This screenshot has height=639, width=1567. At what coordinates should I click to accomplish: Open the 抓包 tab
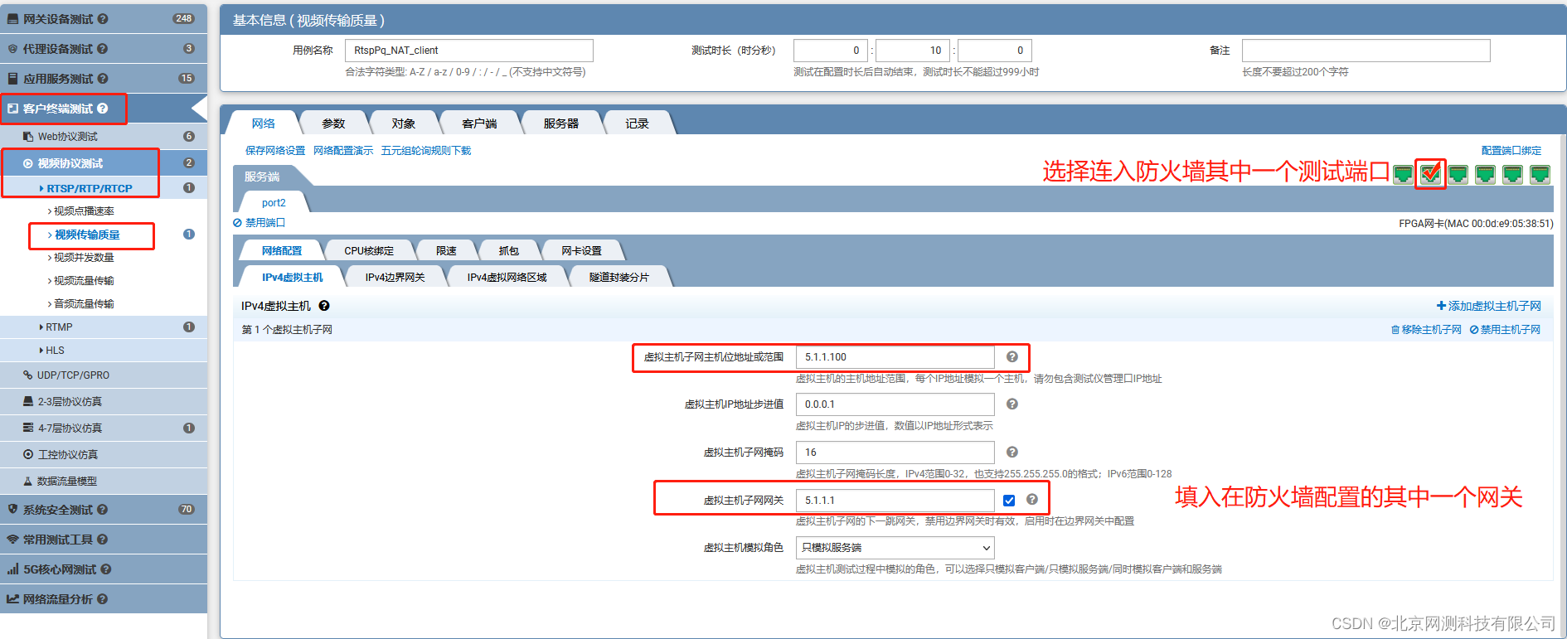(x=509, y=250)
